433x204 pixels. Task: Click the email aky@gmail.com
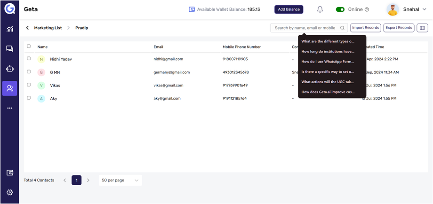coord(167,98)
